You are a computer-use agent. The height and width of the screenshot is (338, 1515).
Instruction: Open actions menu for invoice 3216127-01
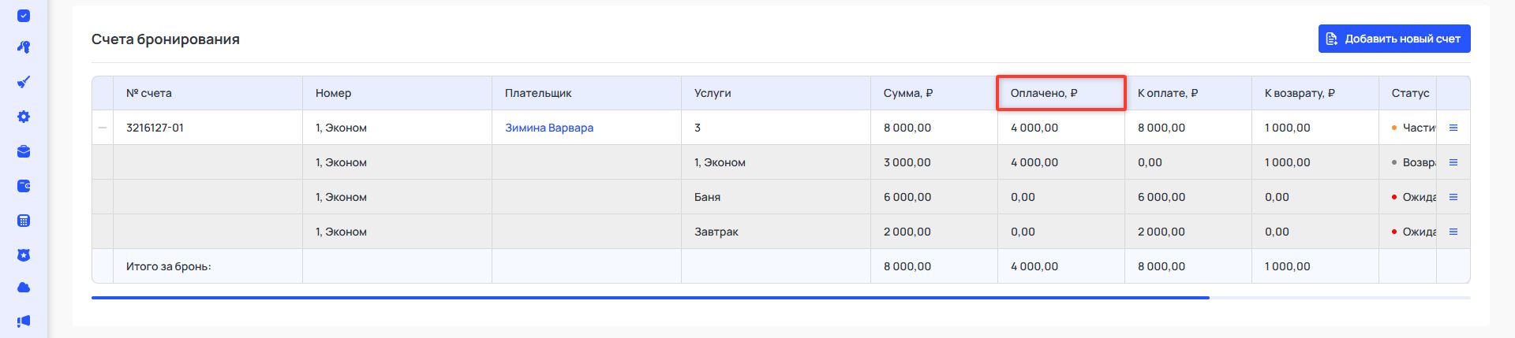pos(1453,128)
